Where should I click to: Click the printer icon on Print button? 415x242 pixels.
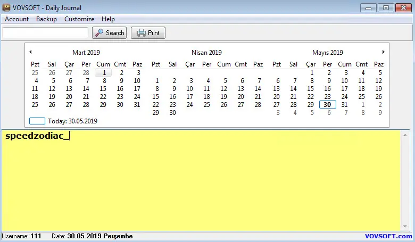pos(141,33)
